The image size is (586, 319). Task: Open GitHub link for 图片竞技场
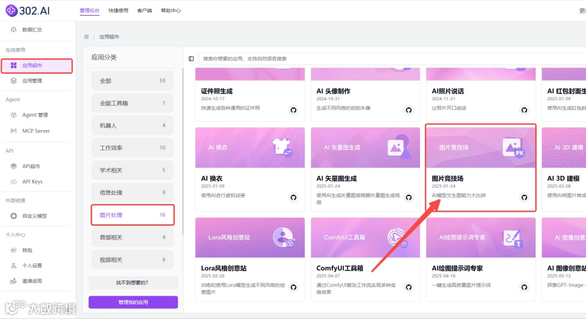524,197
